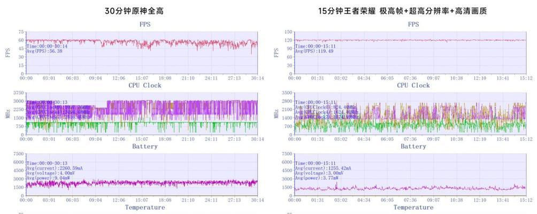537x214 pixels.
Task: Click the 'FPS' title above the right chart
Action: 413,24
